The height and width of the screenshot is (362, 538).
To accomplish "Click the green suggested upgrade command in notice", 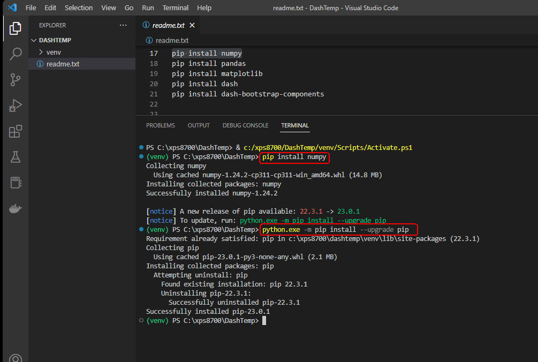I will [x=313, y=220].
